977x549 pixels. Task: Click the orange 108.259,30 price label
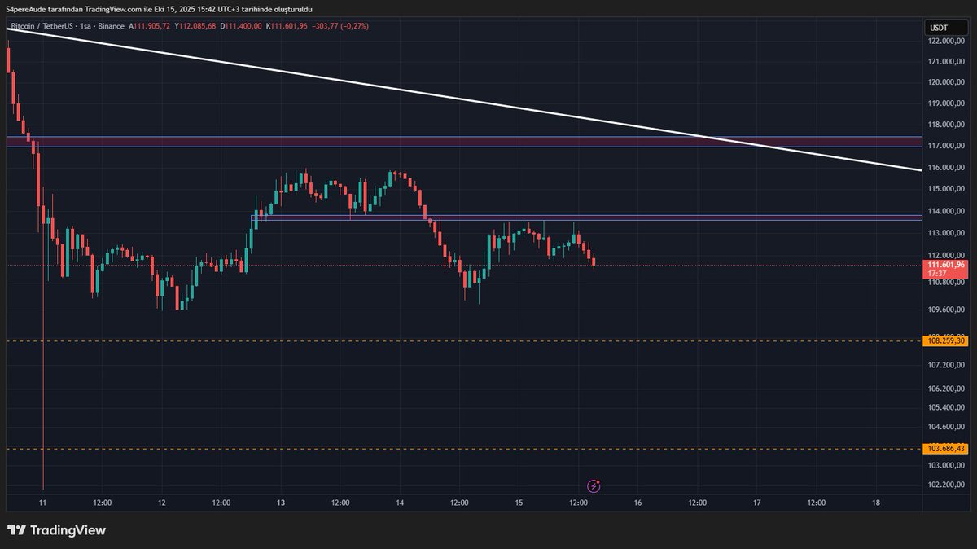pyautogui.click(x=947, y=340)
